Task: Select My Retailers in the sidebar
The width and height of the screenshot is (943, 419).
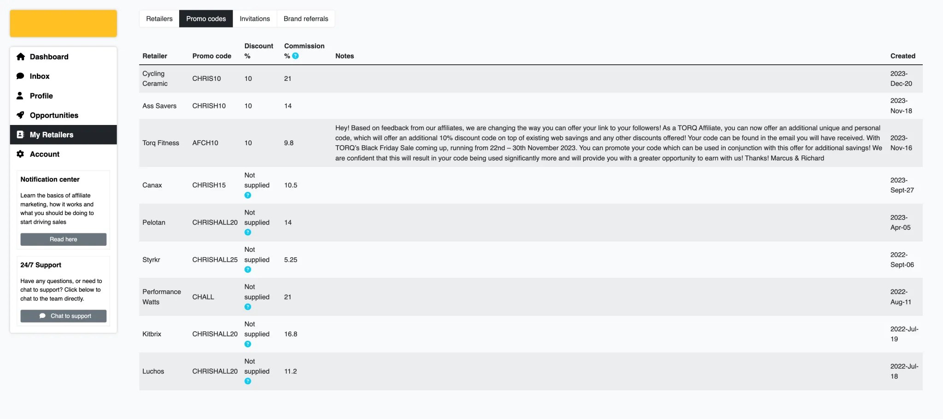Action: 64,135
